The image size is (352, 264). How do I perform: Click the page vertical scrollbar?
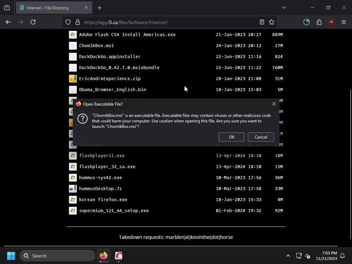(x=351, y=164)
